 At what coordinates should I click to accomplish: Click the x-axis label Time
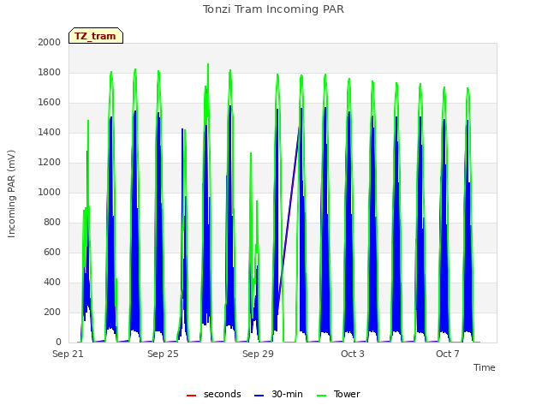click(484, 367)
